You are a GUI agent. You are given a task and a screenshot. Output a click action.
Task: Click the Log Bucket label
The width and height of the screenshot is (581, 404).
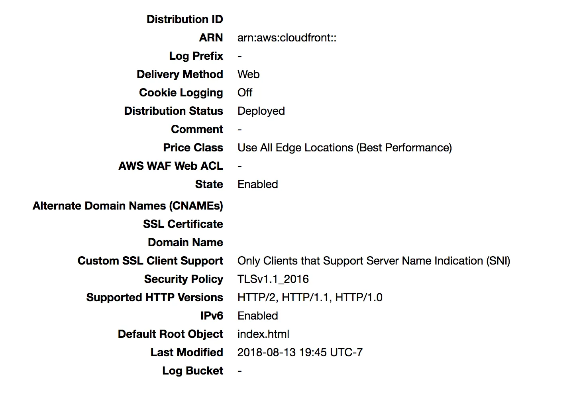[x=192, y=371]
